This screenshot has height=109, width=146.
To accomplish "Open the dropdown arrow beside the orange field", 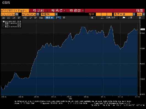I will coord(56,14).
